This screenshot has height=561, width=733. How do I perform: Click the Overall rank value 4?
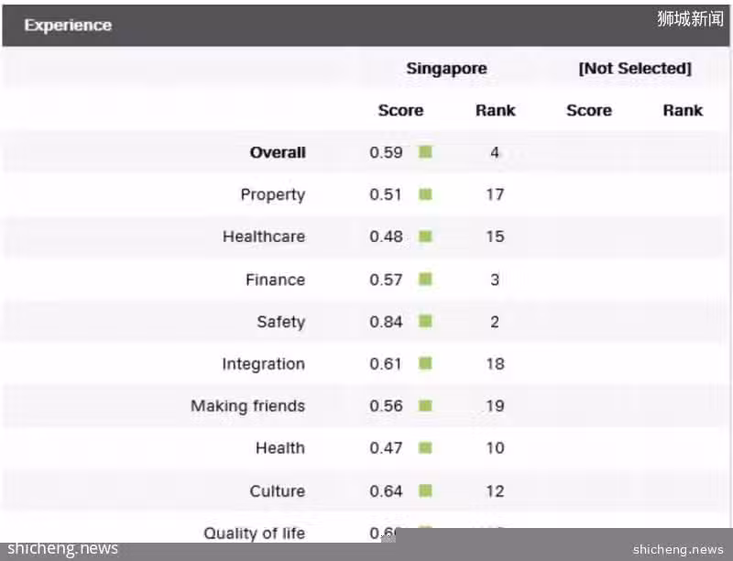[495, 152]
